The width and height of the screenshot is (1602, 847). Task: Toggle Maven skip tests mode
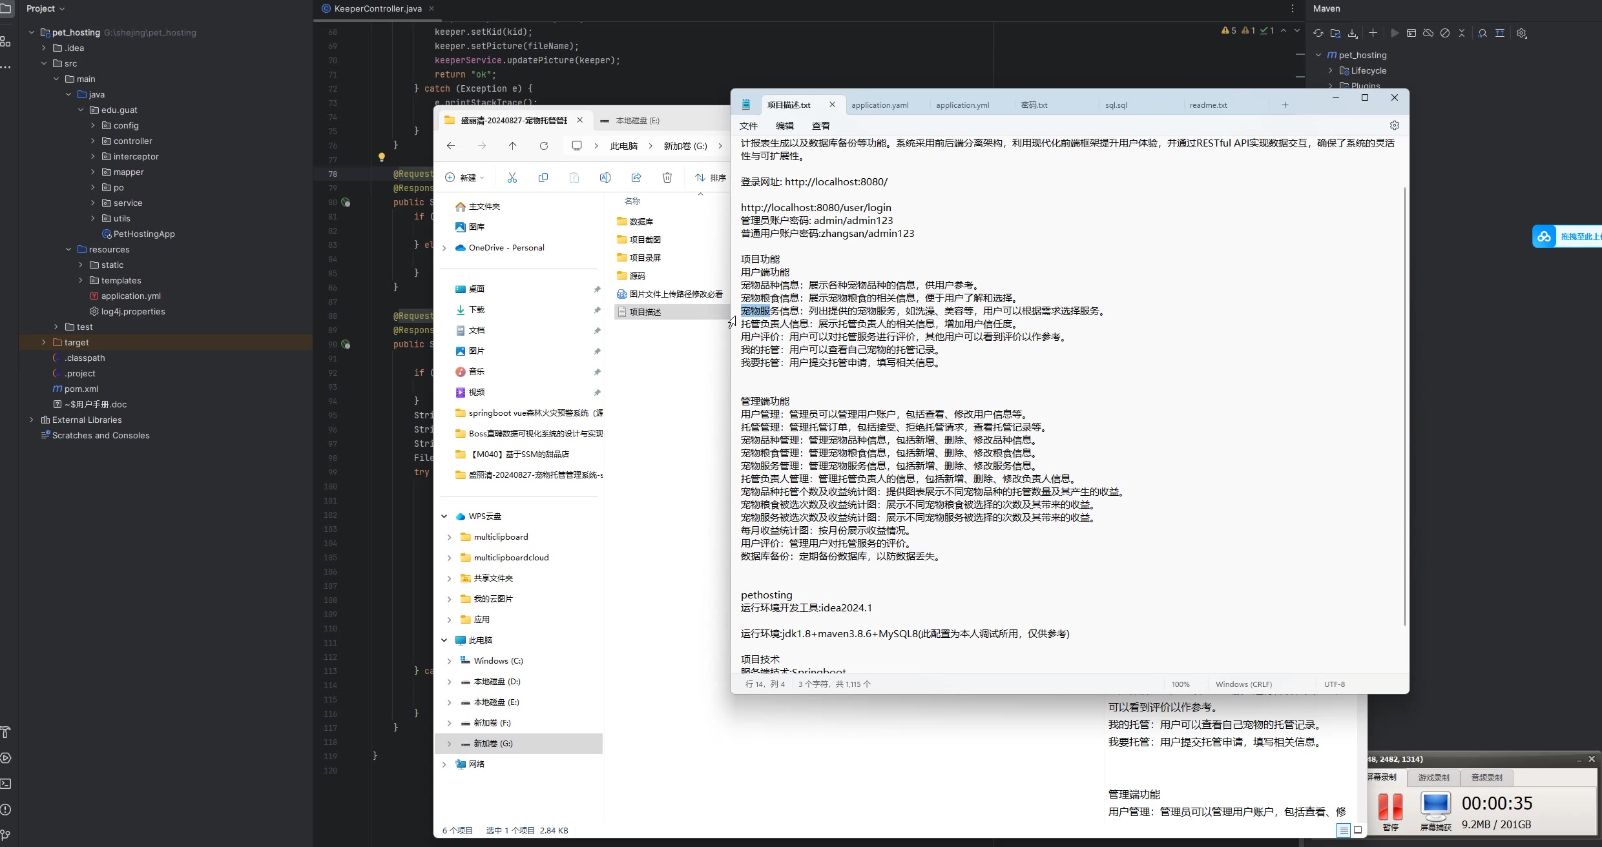1445,33
